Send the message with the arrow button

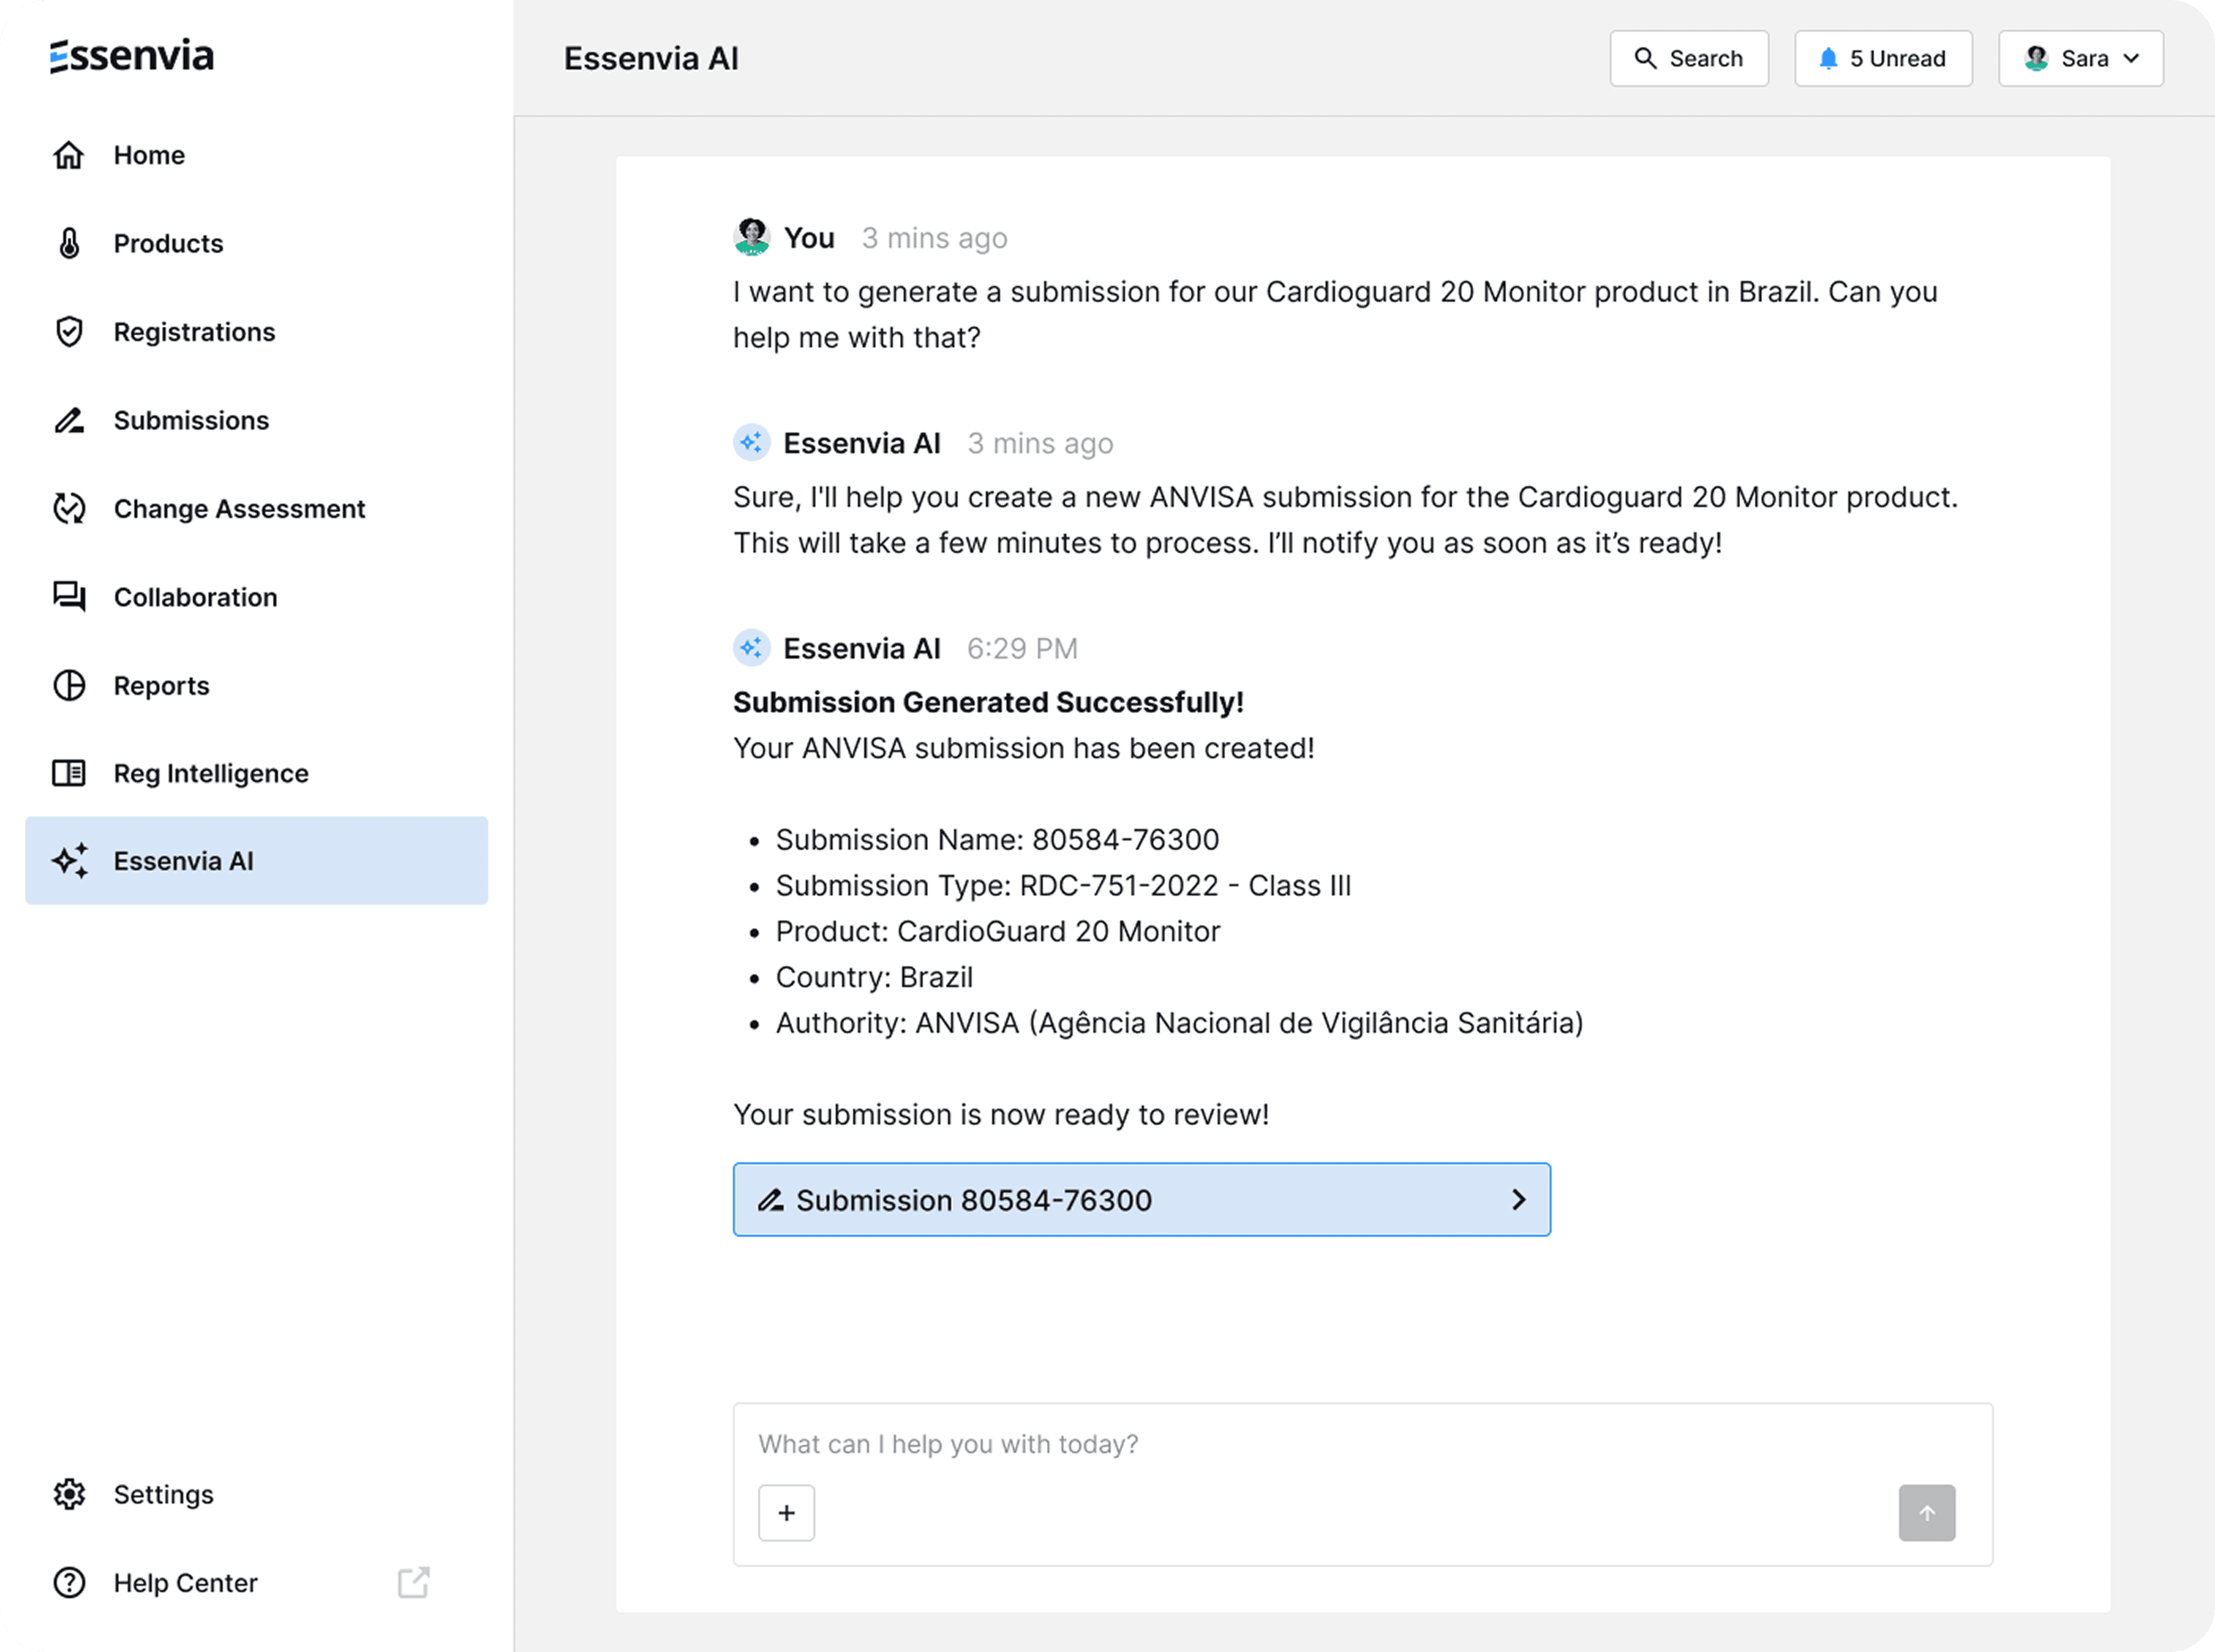1927,1513
